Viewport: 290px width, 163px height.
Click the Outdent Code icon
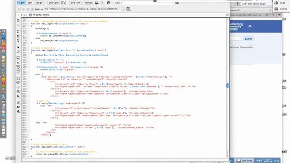18,107
